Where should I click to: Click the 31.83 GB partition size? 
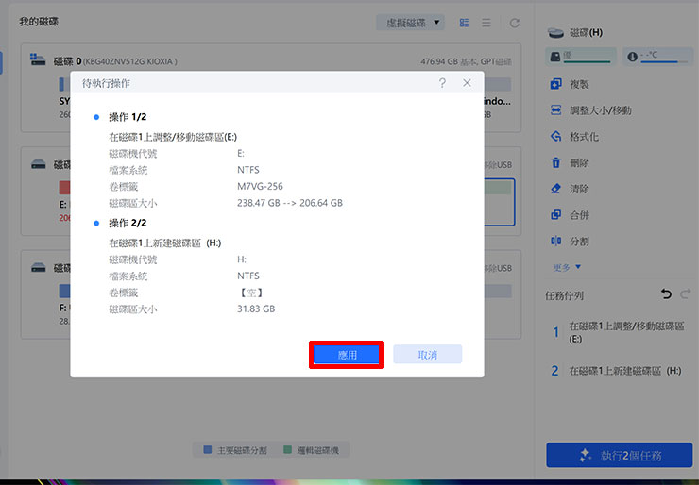256,309
